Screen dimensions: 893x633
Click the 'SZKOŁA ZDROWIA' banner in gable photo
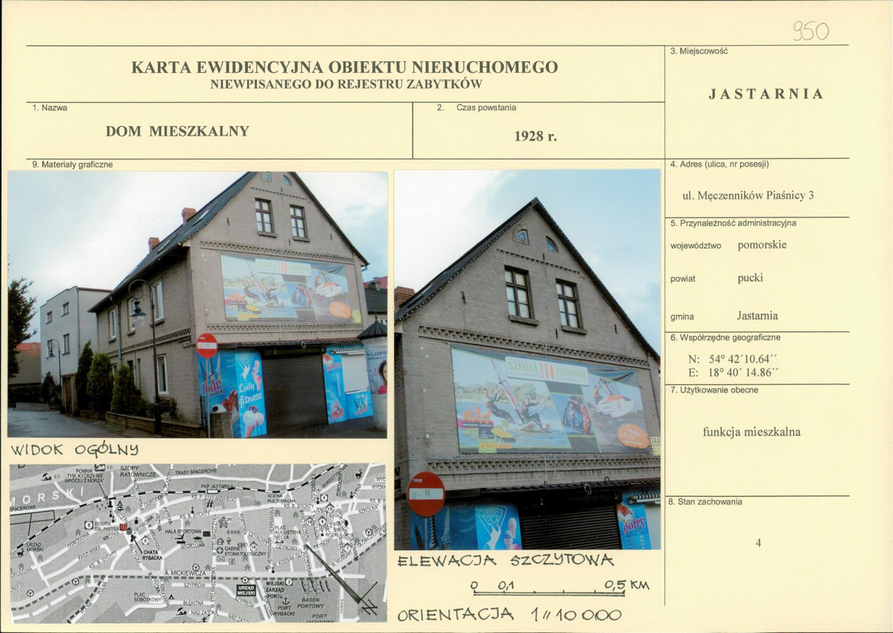pos(550,401)
